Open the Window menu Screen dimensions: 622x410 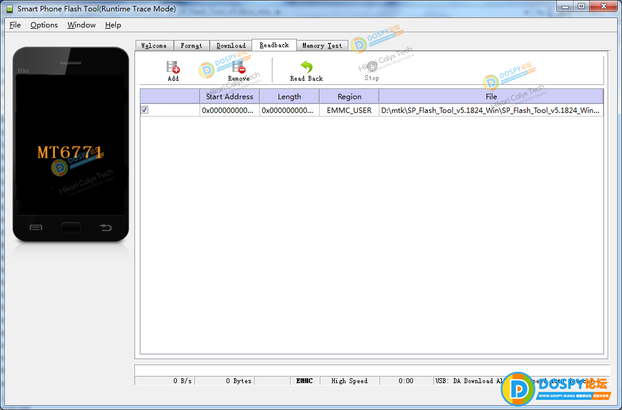(x=81, y=25)
